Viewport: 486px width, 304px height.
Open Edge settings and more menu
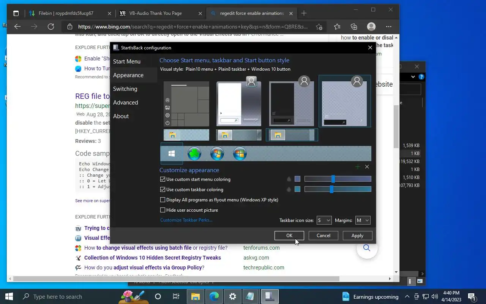(x=388, y=27)
